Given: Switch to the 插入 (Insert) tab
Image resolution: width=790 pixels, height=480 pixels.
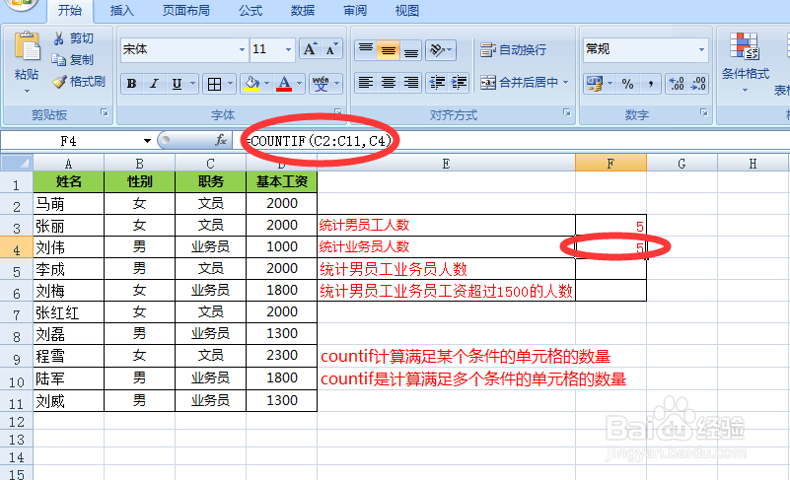Looking at the screenshot, I should [x=122, y=11].
